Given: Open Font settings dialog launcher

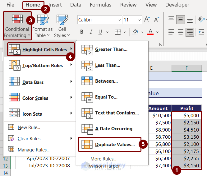Looking at the screenshot, I should click(160, 44).
